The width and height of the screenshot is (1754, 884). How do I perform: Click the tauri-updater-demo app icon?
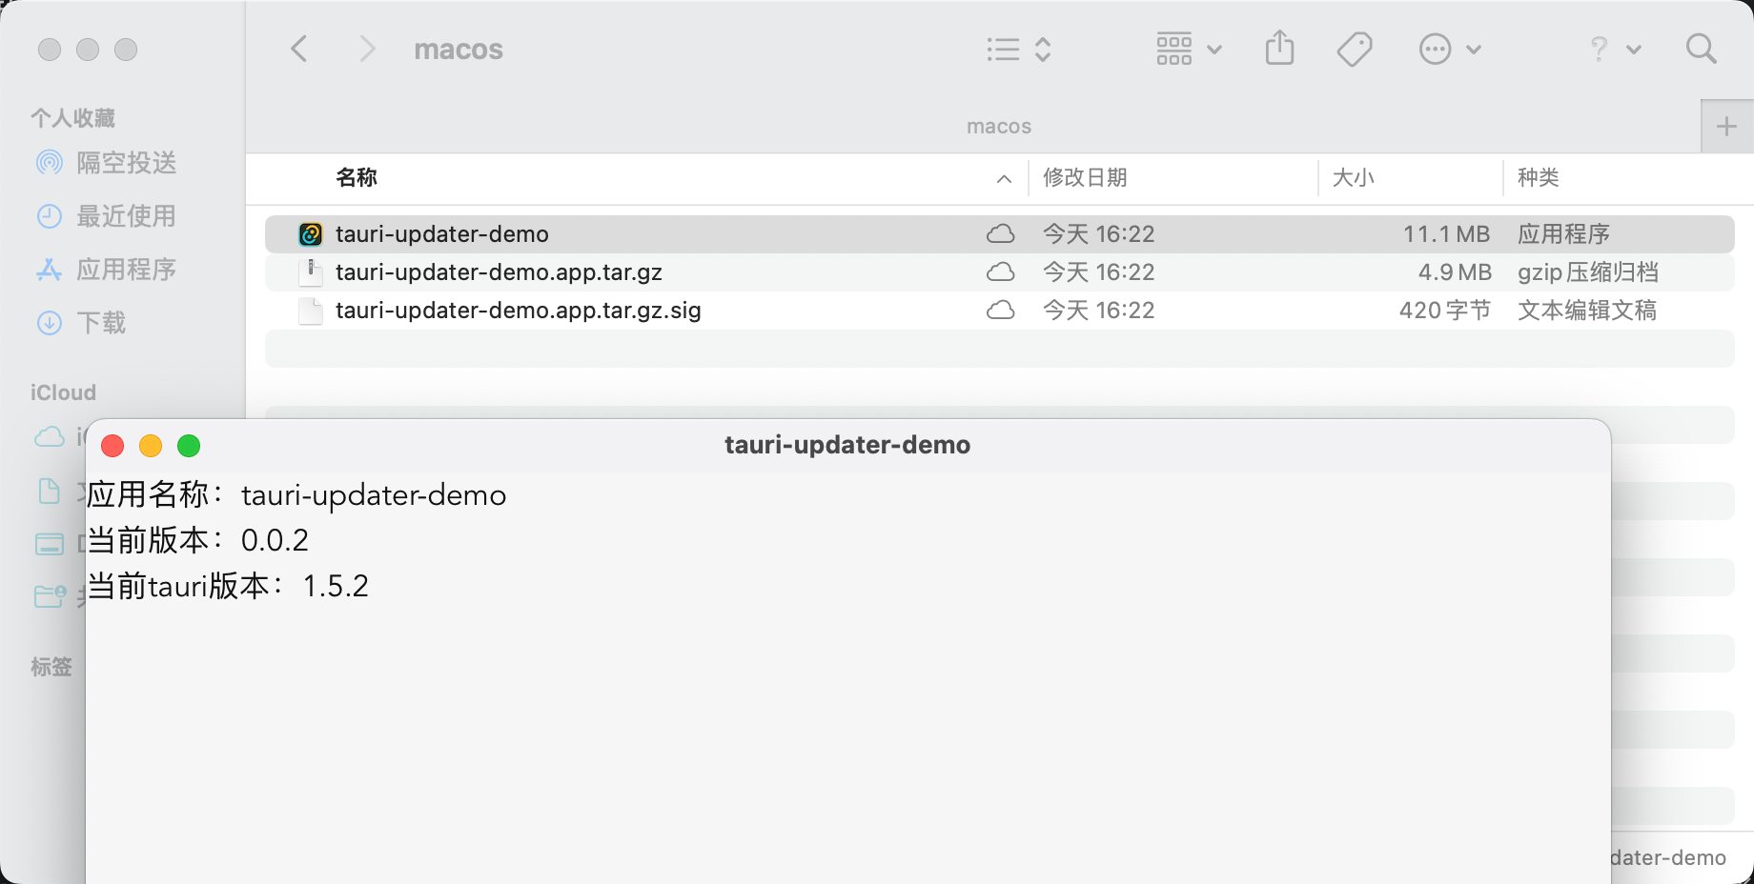(x=310, y=233)
